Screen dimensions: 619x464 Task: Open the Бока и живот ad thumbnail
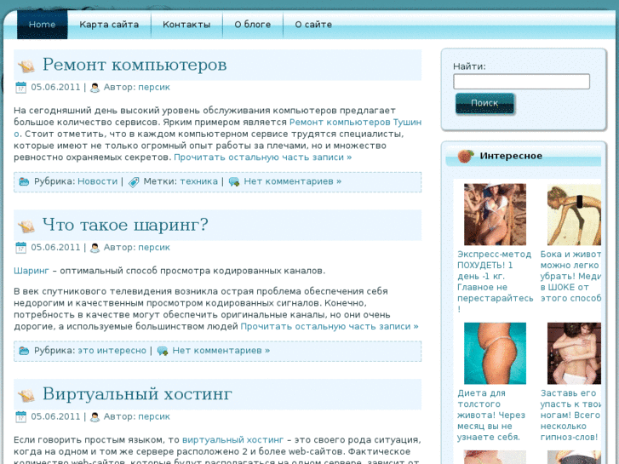574,215
